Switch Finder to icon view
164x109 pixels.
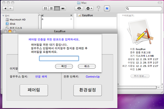coord(45,9)
